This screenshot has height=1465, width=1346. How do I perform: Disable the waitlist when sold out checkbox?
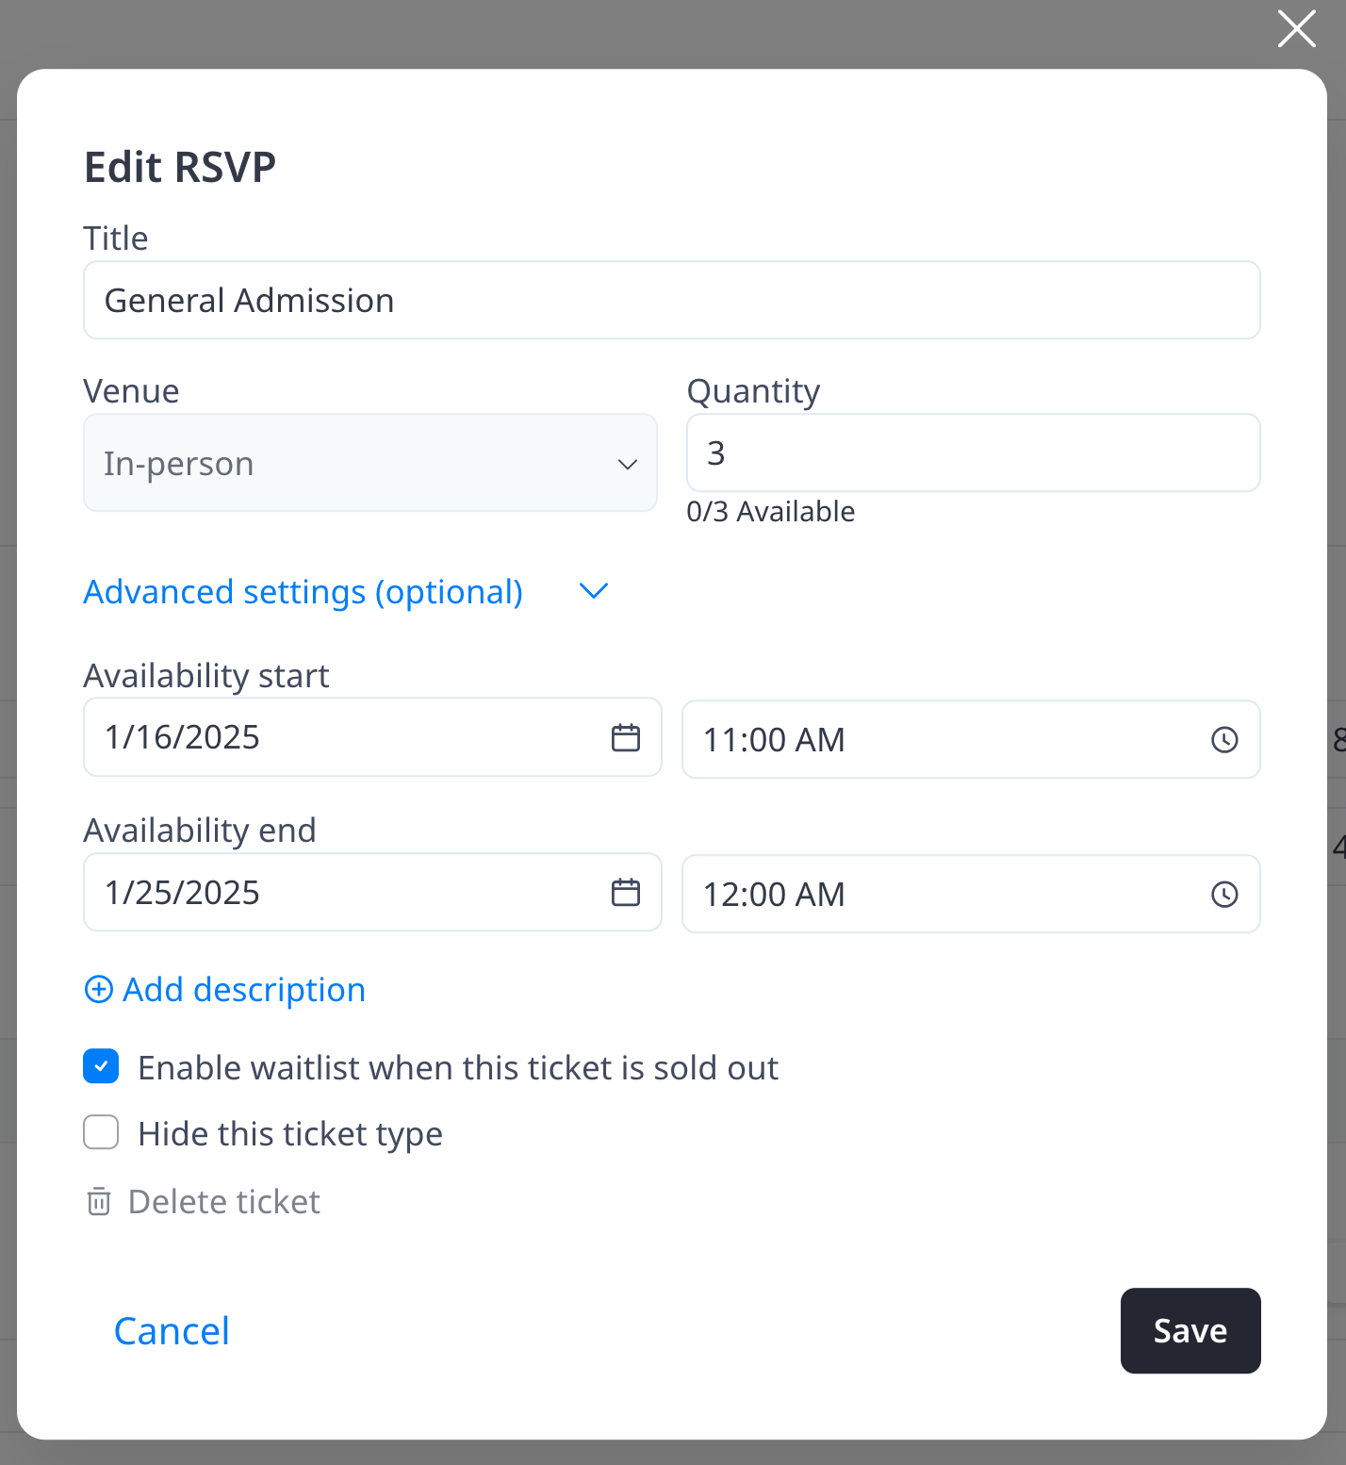click(101, 1066)
